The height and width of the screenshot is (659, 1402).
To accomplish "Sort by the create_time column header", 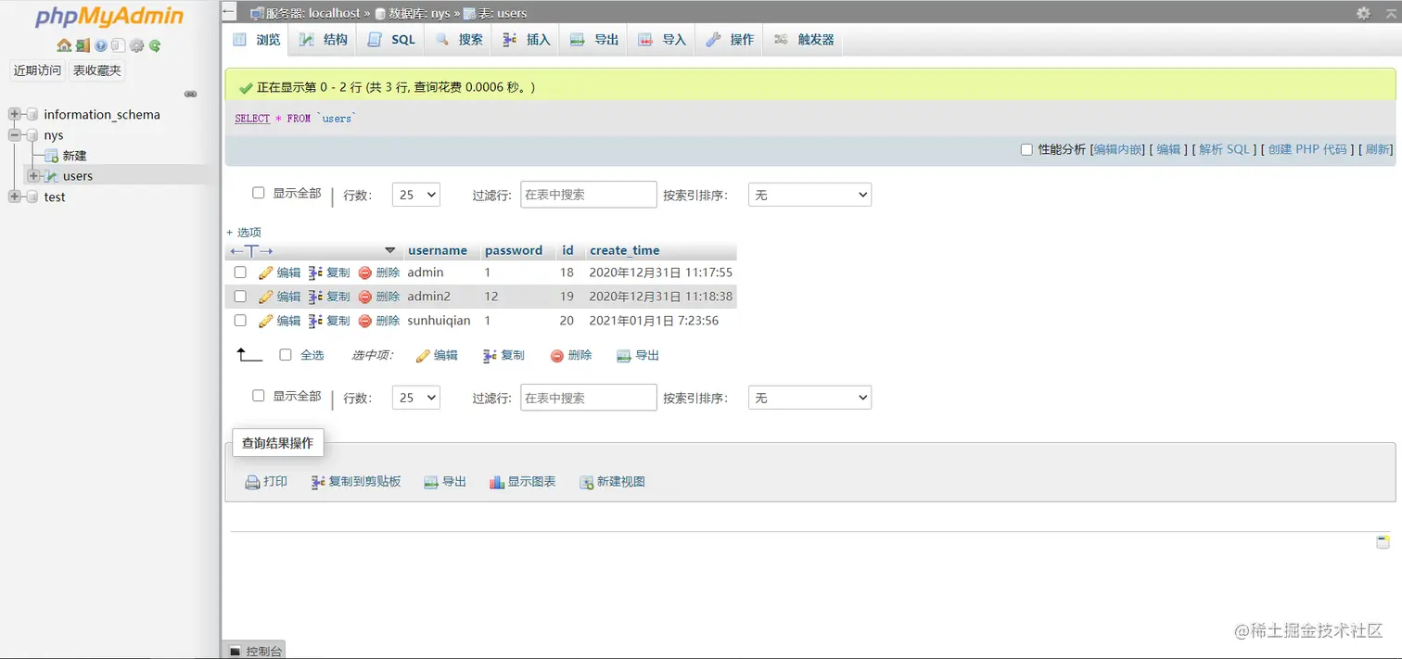I will point(625,250).
